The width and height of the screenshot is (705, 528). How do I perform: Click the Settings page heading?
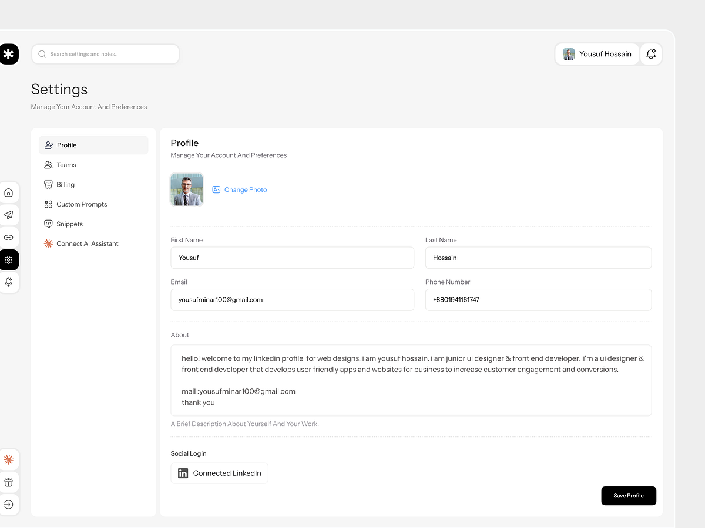[59, 89]
